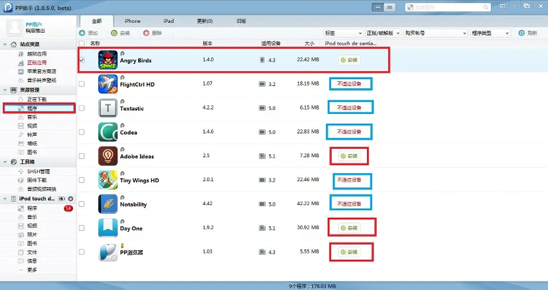Install Day One with 安装 button
The image size is (548, 290).
point(349,228)
